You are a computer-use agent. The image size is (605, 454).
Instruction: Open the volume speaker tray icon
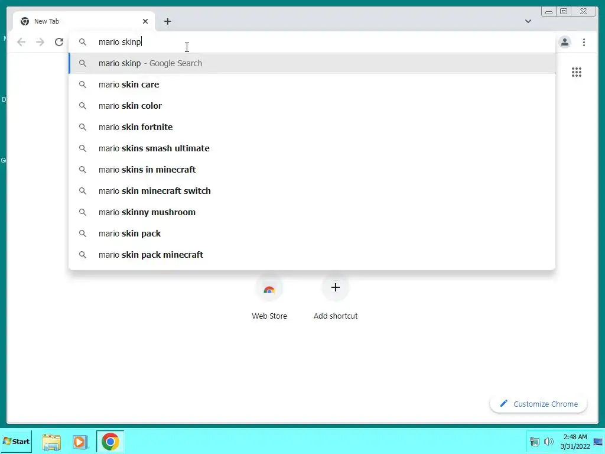tap(548, 442)
